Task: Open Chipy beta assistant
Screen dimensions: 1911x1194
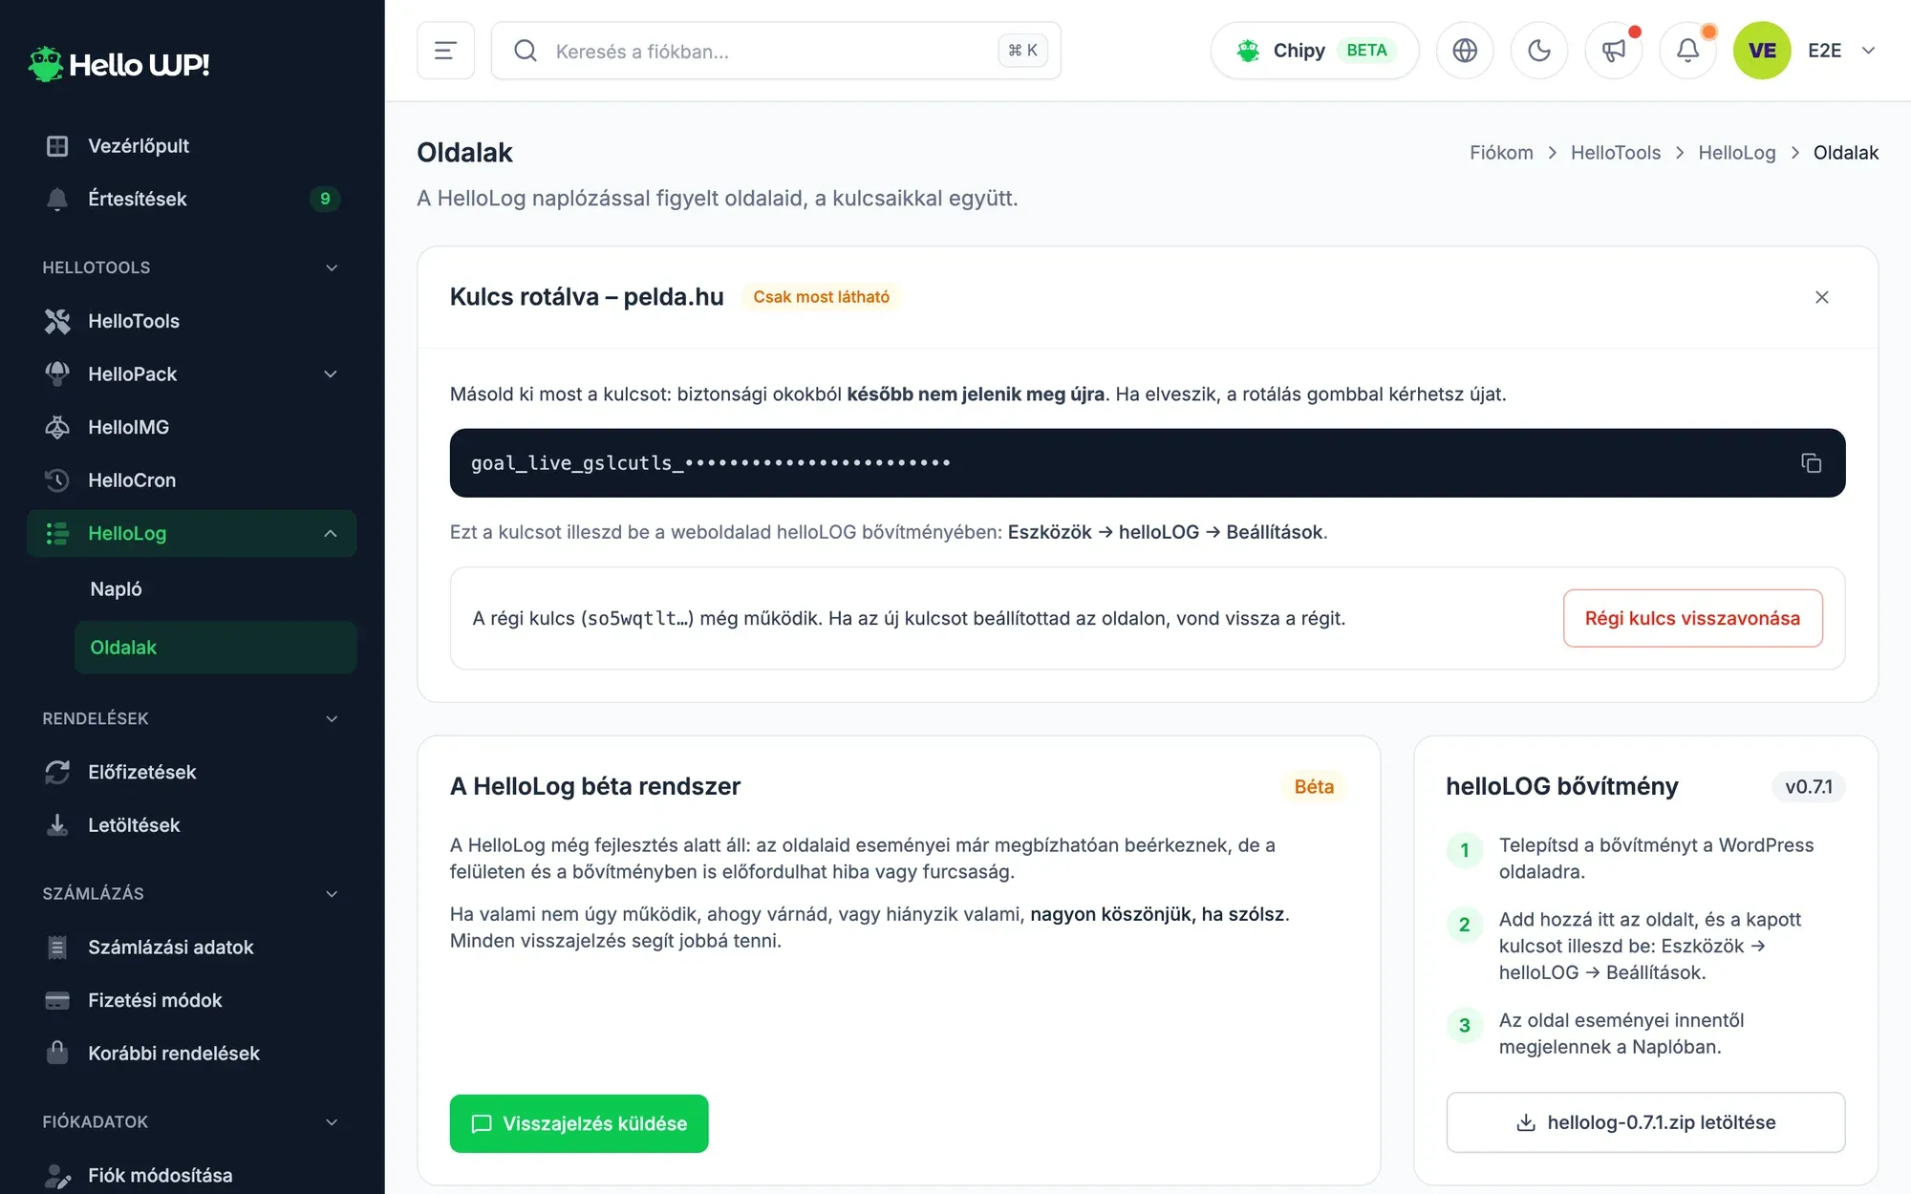Action: tap(1314, 51)
